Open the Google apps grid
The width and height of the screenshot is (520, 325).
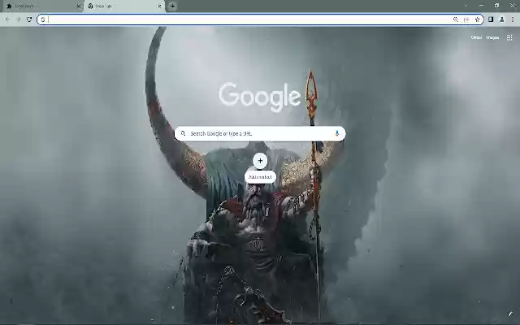click(x=509, y=37)
